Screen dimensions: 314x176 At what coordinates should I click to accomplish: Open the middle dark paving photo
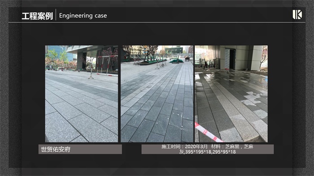[157, 94]
